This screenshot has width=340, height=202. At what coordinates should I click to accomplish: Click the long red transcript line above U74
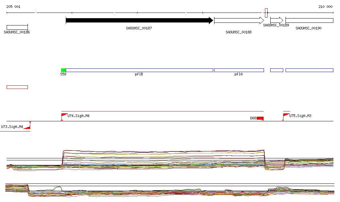[x=163, y=111]
